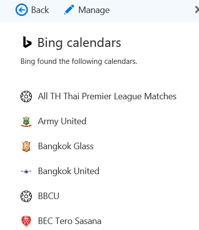Click the red BEC Tero Sasana crest
Image resolution: width=199 pixels, height=230 pixels.
coord(26,221)
